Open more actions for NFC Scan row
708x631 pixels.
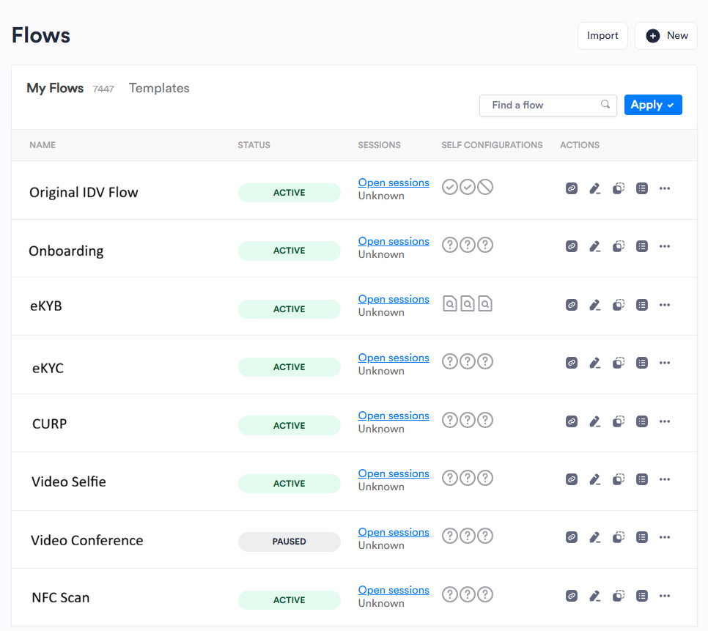[665, 595]
